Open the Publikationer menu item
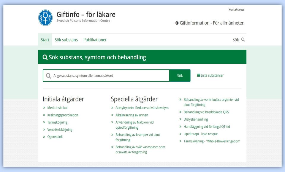The image size is (285, 172). [95, 40]
